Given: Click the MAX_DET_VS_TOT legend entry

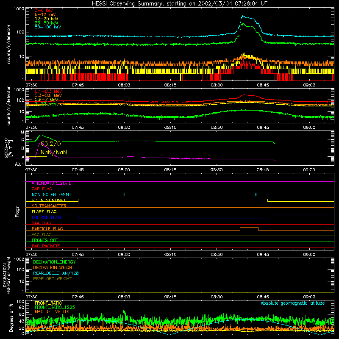Looking at the screenshot, I should click(53, 311).
